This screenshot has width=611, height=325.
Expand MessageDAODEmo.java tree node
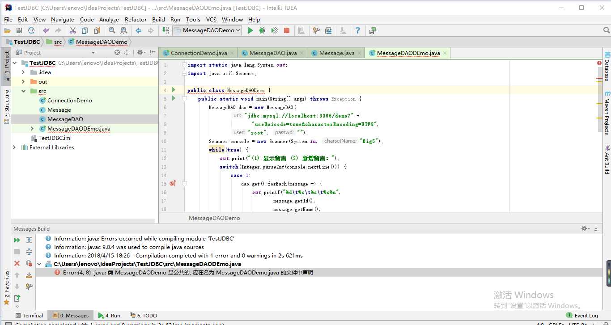click(x=32, y=128)
